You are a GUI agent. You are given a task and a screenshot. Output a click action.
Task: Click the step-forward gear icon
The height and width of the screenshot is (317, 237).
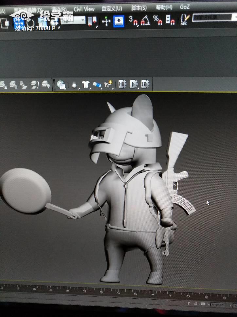[x=145, y=84]
